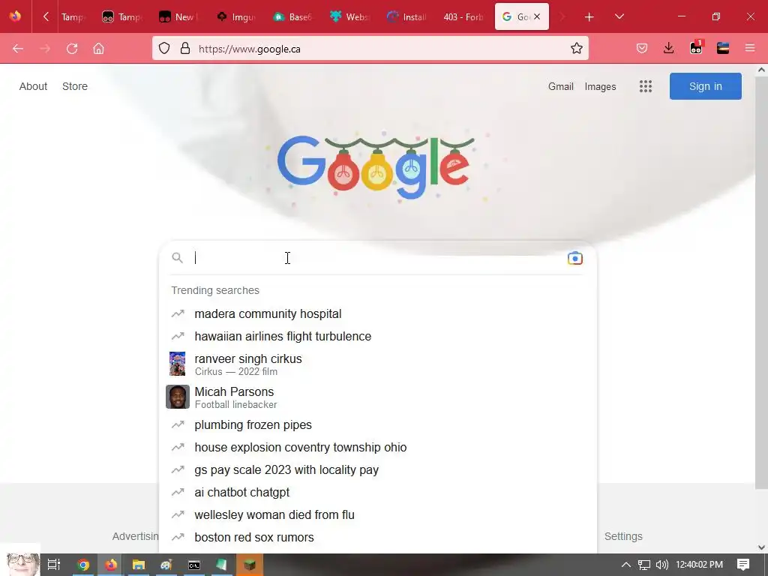Open the Images link

pyautogui.click(x=600, y=86)
